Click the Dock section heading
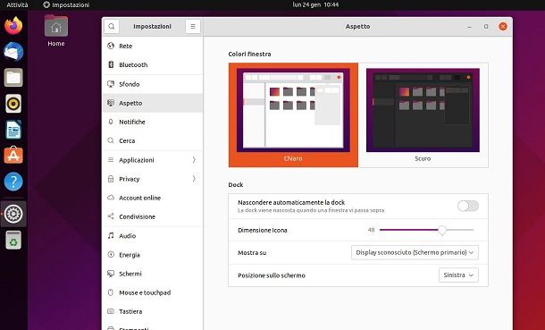545x330 pixels. pyautogui.click(x=236, y=184)
